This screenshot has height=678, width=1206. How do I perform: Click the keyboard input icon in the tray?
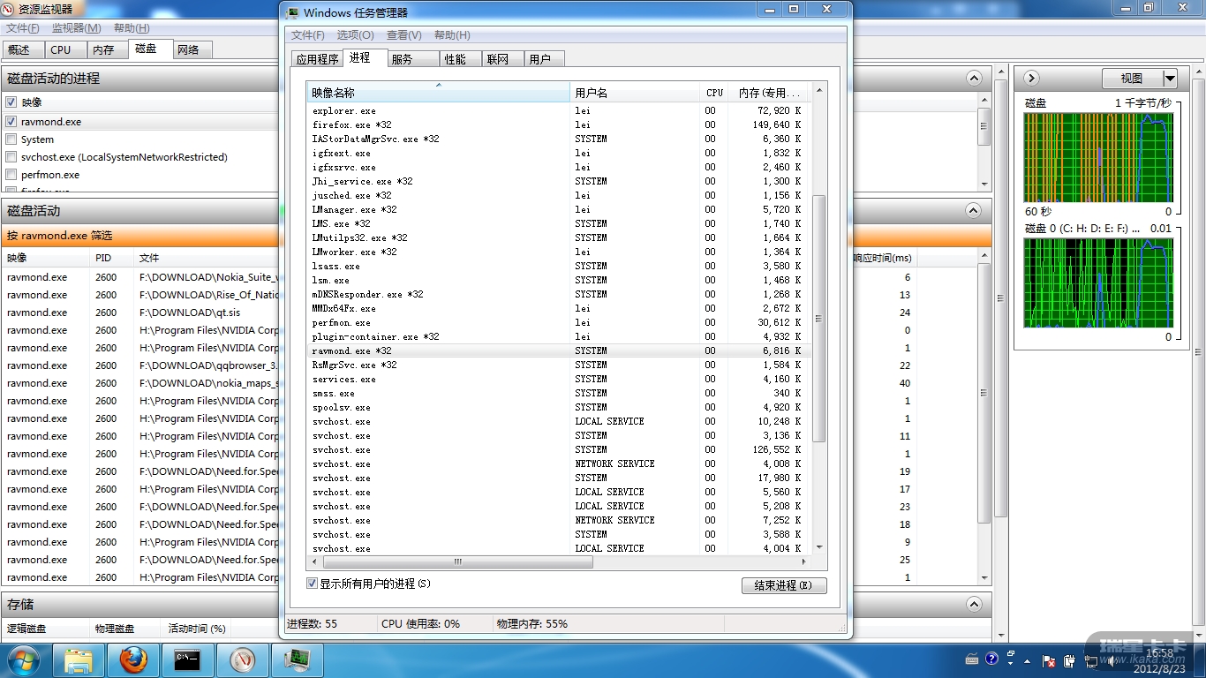(x=972, y=659)
